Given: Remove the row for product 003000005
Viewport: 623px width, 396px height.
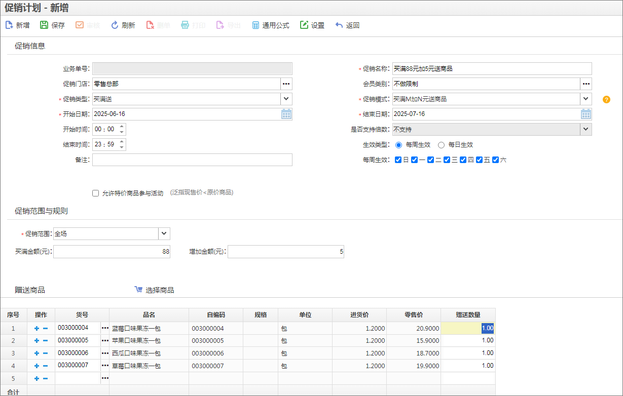Looking at the screenshot, I should [x=45, y=341].
